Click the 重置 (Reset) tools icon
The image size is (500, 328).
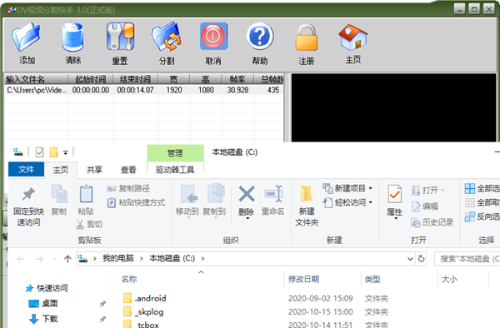click(120, 37)
